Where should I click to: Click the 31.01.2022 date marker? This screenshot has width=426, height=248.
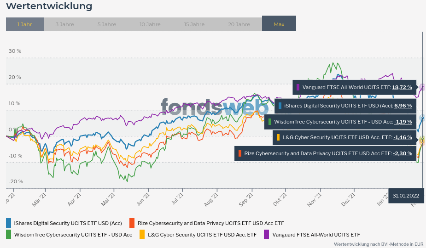coord(406,196)
